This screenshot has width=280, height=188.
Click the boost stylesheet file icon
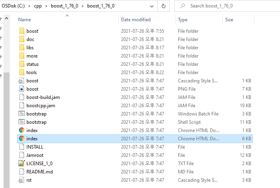click(x=21, y=81)
